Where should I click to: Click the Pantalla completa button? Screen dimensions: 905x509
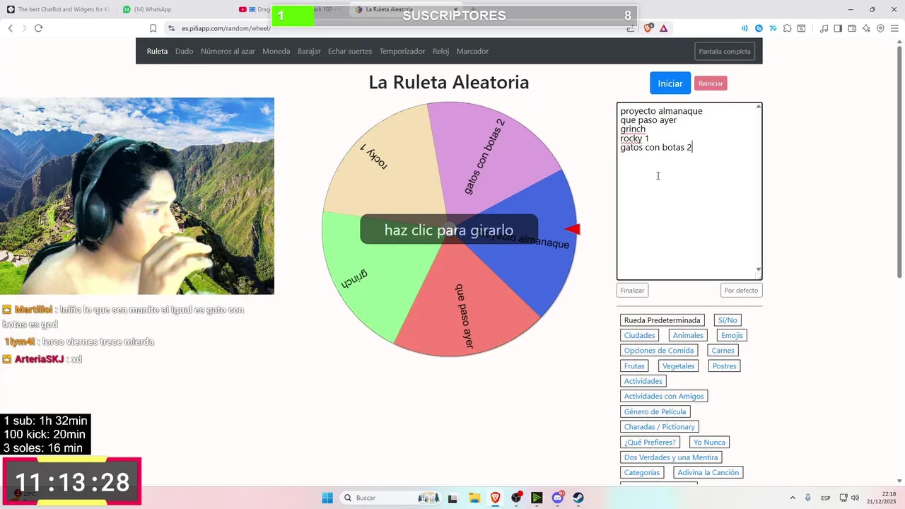click(x=725, y=51)
